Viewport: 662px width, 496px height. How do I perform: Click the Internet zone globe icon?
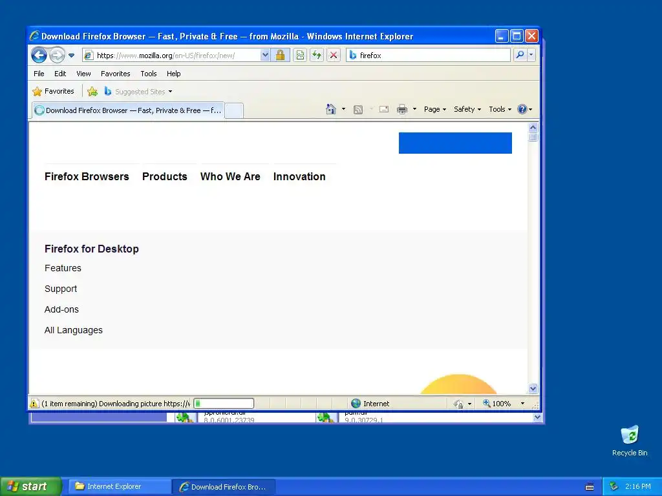point(356,404)
